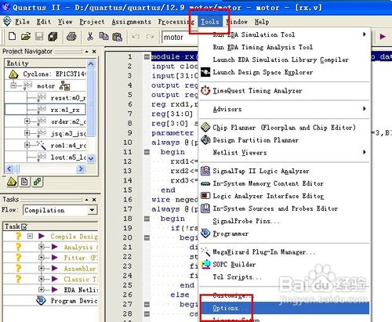
Task: Click the SignalTap II Logic Analyzer icon
Action: pos(205,171)
